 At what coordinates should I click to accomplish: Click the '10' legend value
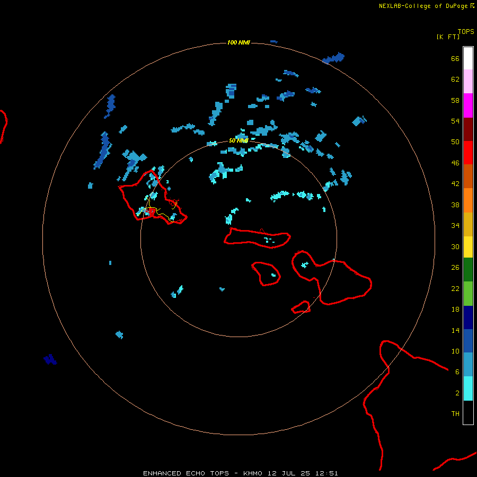pos(455,351)
